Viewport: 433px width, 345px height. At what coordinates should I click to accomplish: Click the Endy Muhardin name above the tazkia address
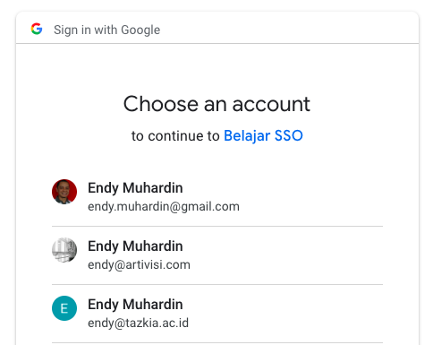point(135,305)
